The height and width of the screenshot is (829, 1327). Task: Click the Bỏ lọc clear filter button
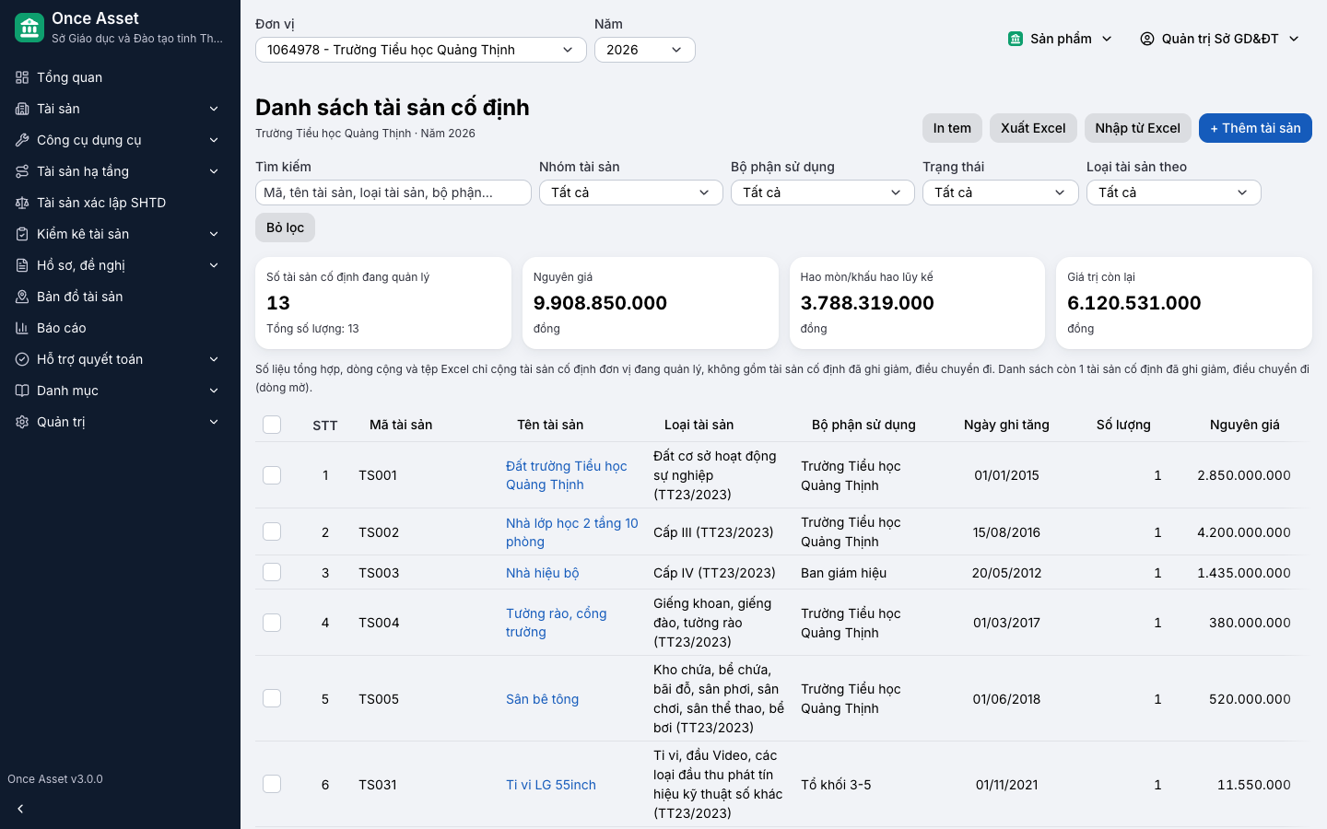(285, 228)
